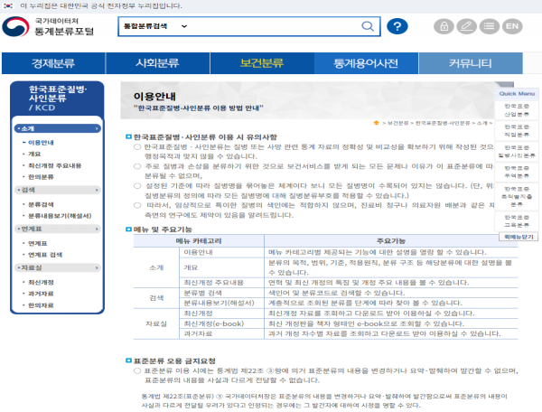Go to 분류내용보기(해설서) sidebar link
Image resolution: width=542 pixels, height=412 pixels.
[x=58, y=217]
